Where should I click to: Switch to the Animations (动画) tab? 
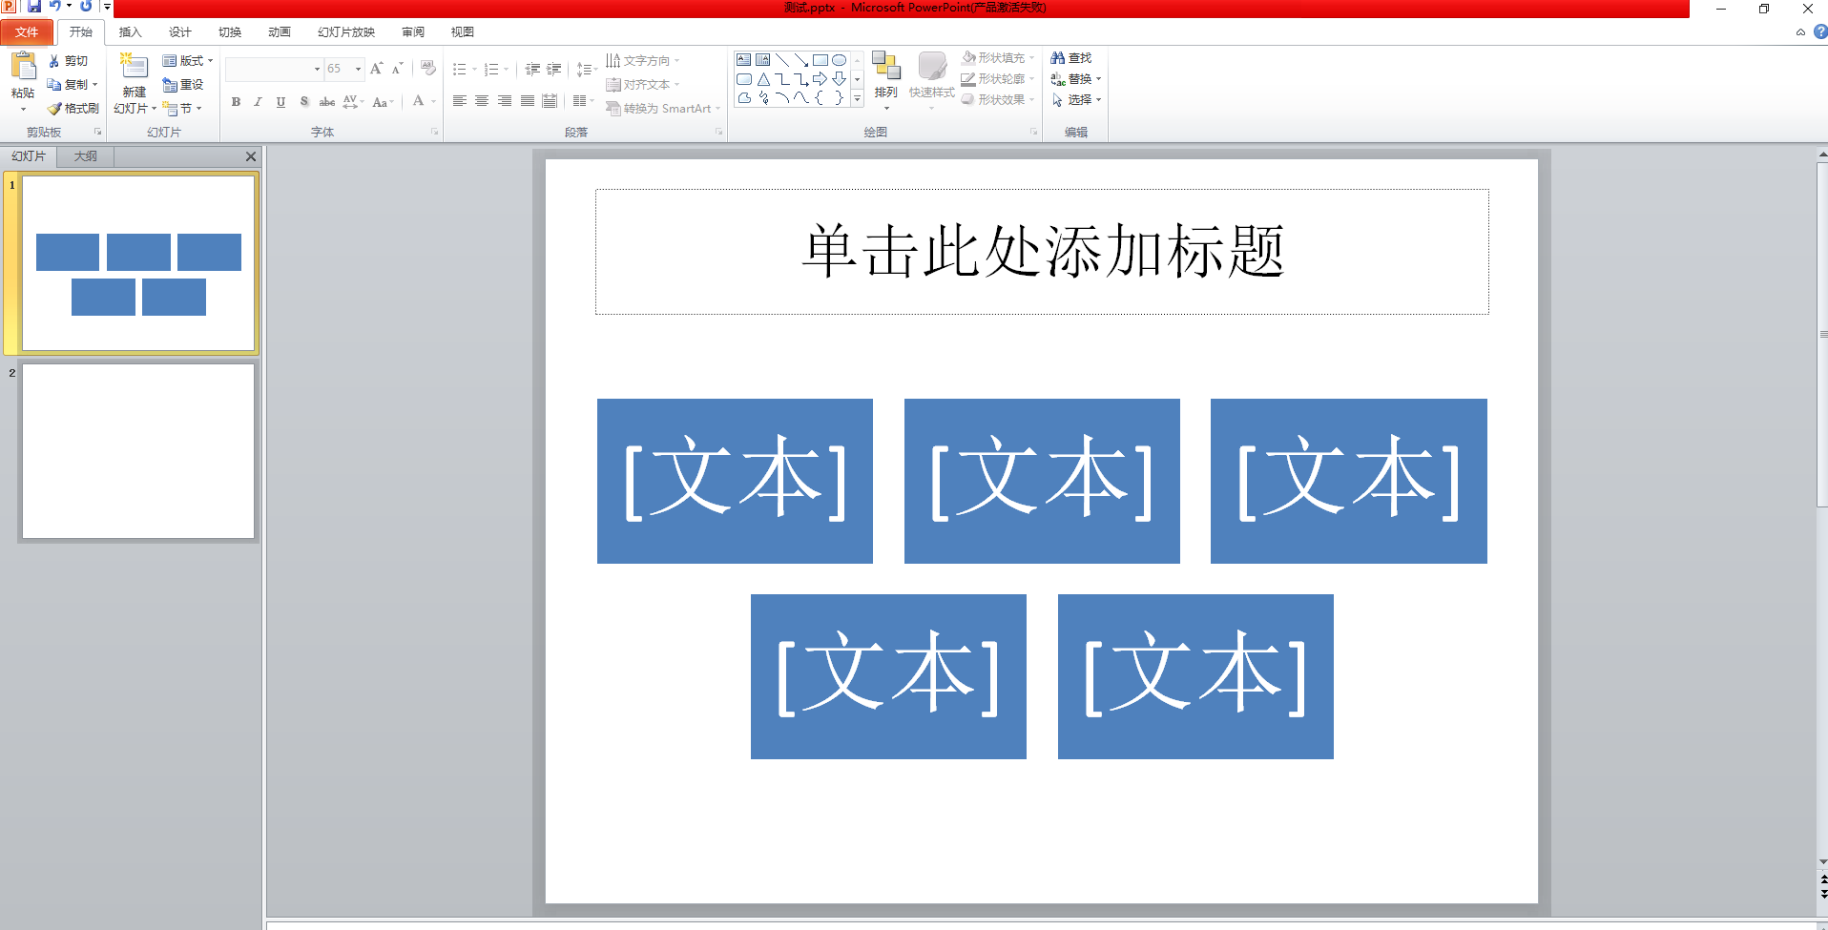click(x=279, y=32)
